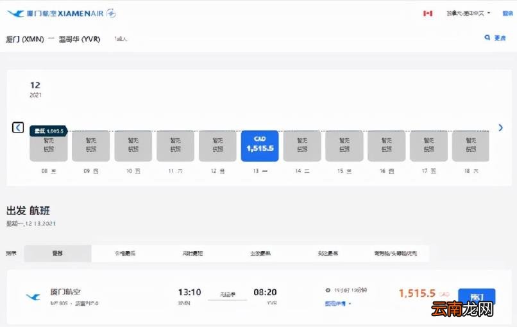
Task: Click the Xiamen Air bird logo in header
Action: pos(15,13)
